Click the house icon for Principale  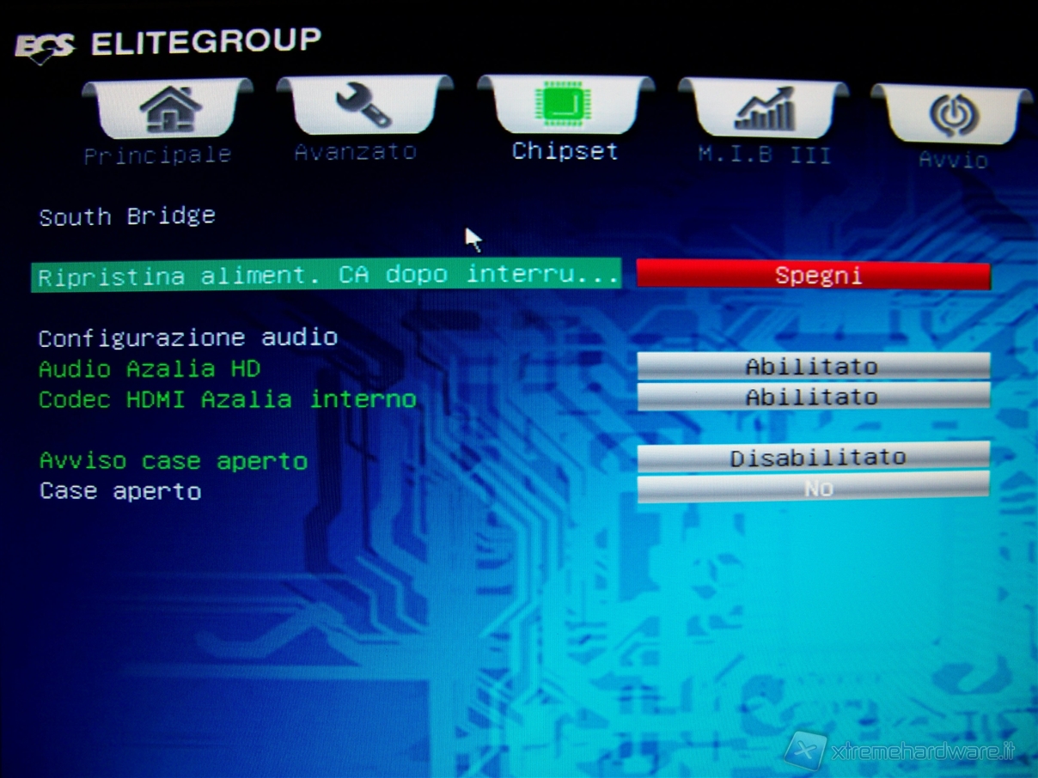pos(168,110)
